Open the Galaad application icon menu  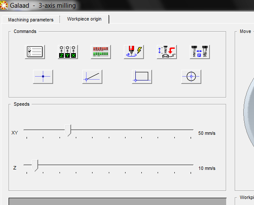pos(4,5)
